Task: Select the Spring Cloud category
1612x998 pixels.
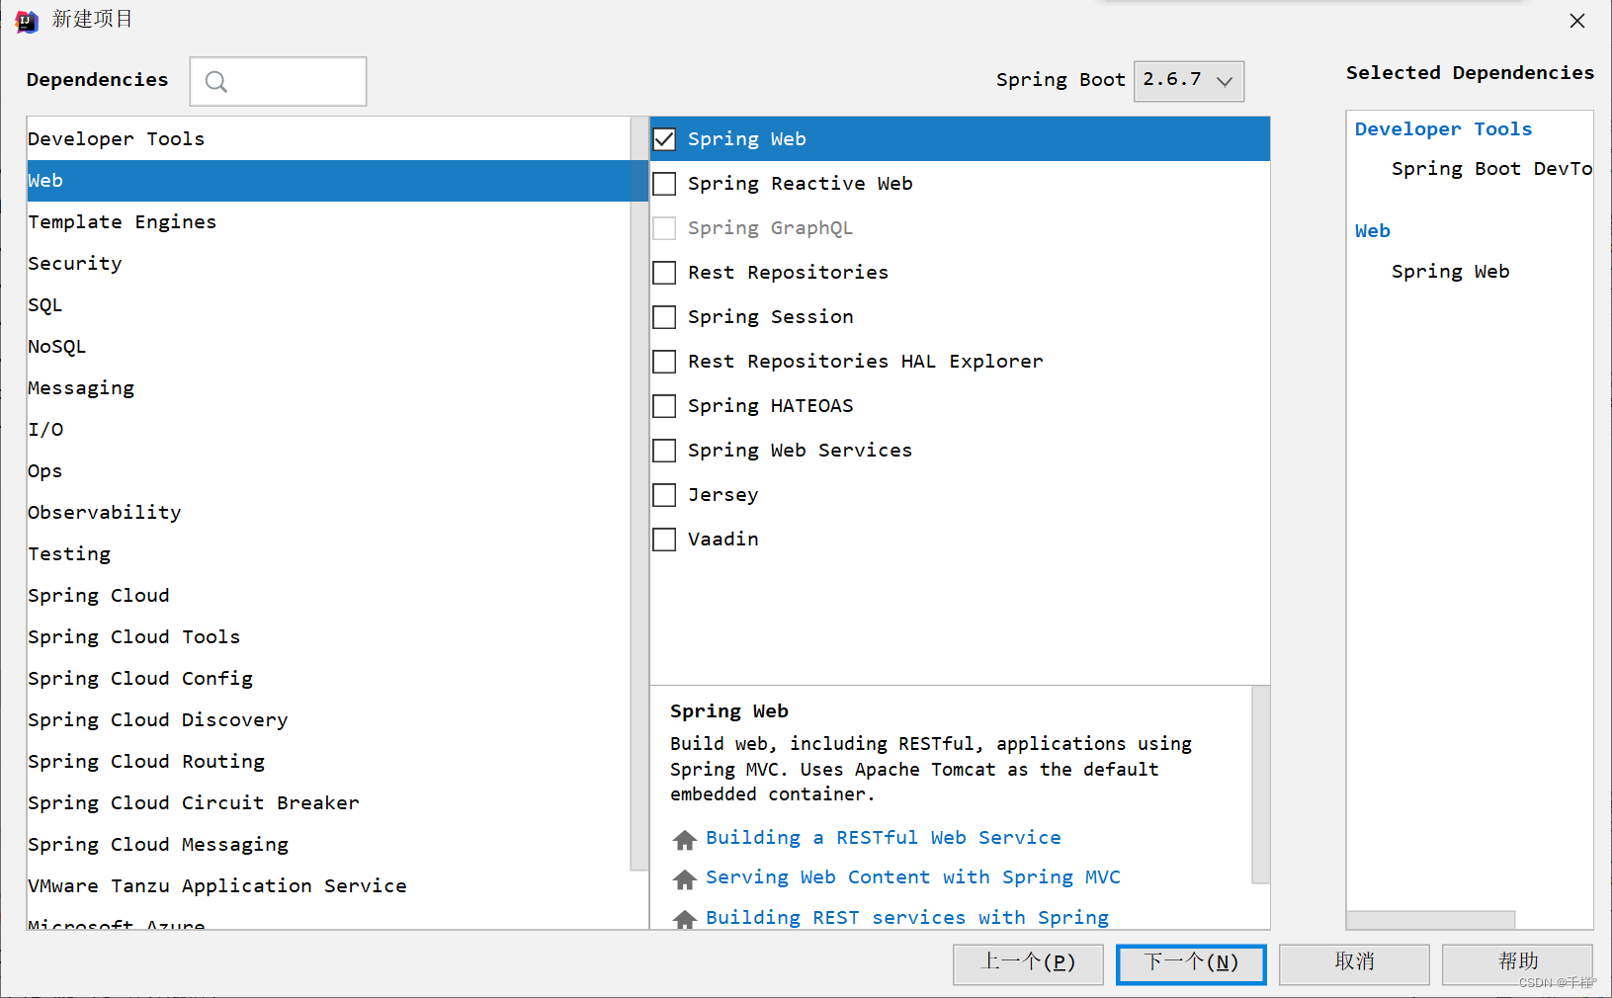Action: pos(328,596)
